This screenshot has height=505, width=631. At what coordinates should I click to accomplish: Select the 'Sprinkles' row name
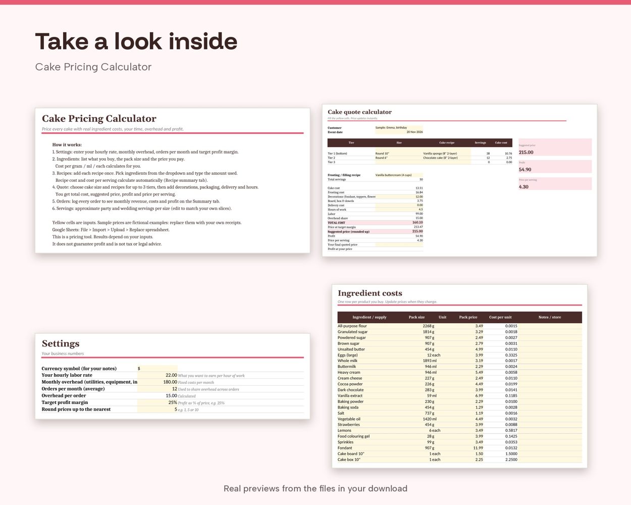[346, 442]
